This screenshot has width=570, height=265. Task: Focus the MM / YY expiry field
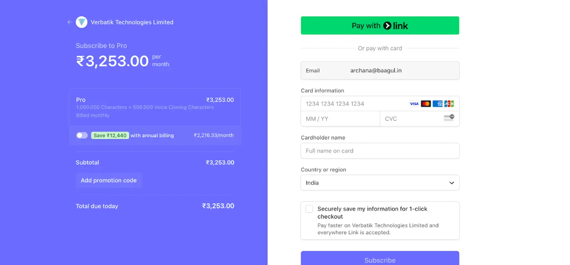(340, 119)
